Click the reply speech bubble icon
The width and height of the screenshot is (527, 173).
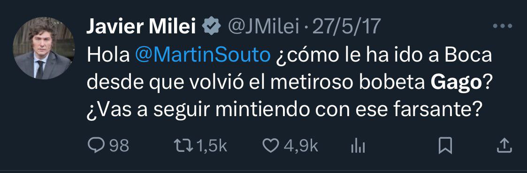(95, 146)
